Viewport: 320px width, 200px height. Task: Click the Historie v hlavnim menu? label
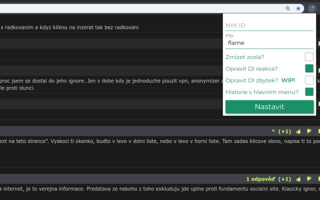[262, 92]
